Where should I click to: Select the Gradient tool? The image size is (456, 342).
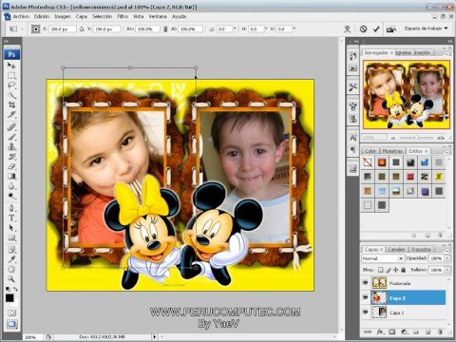click(x=11, y=176)
